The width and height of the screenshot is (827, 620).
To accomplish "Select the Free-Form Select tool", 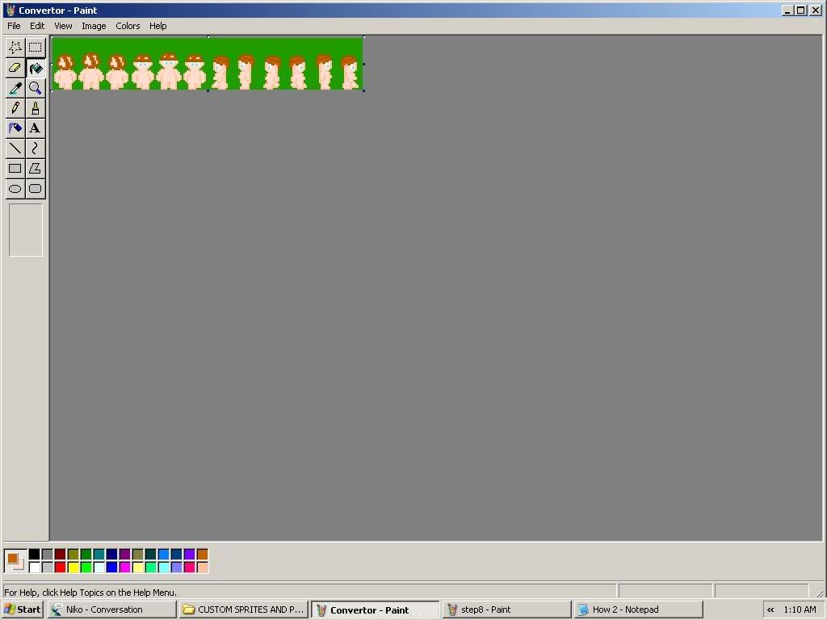I will pos(15,48).
